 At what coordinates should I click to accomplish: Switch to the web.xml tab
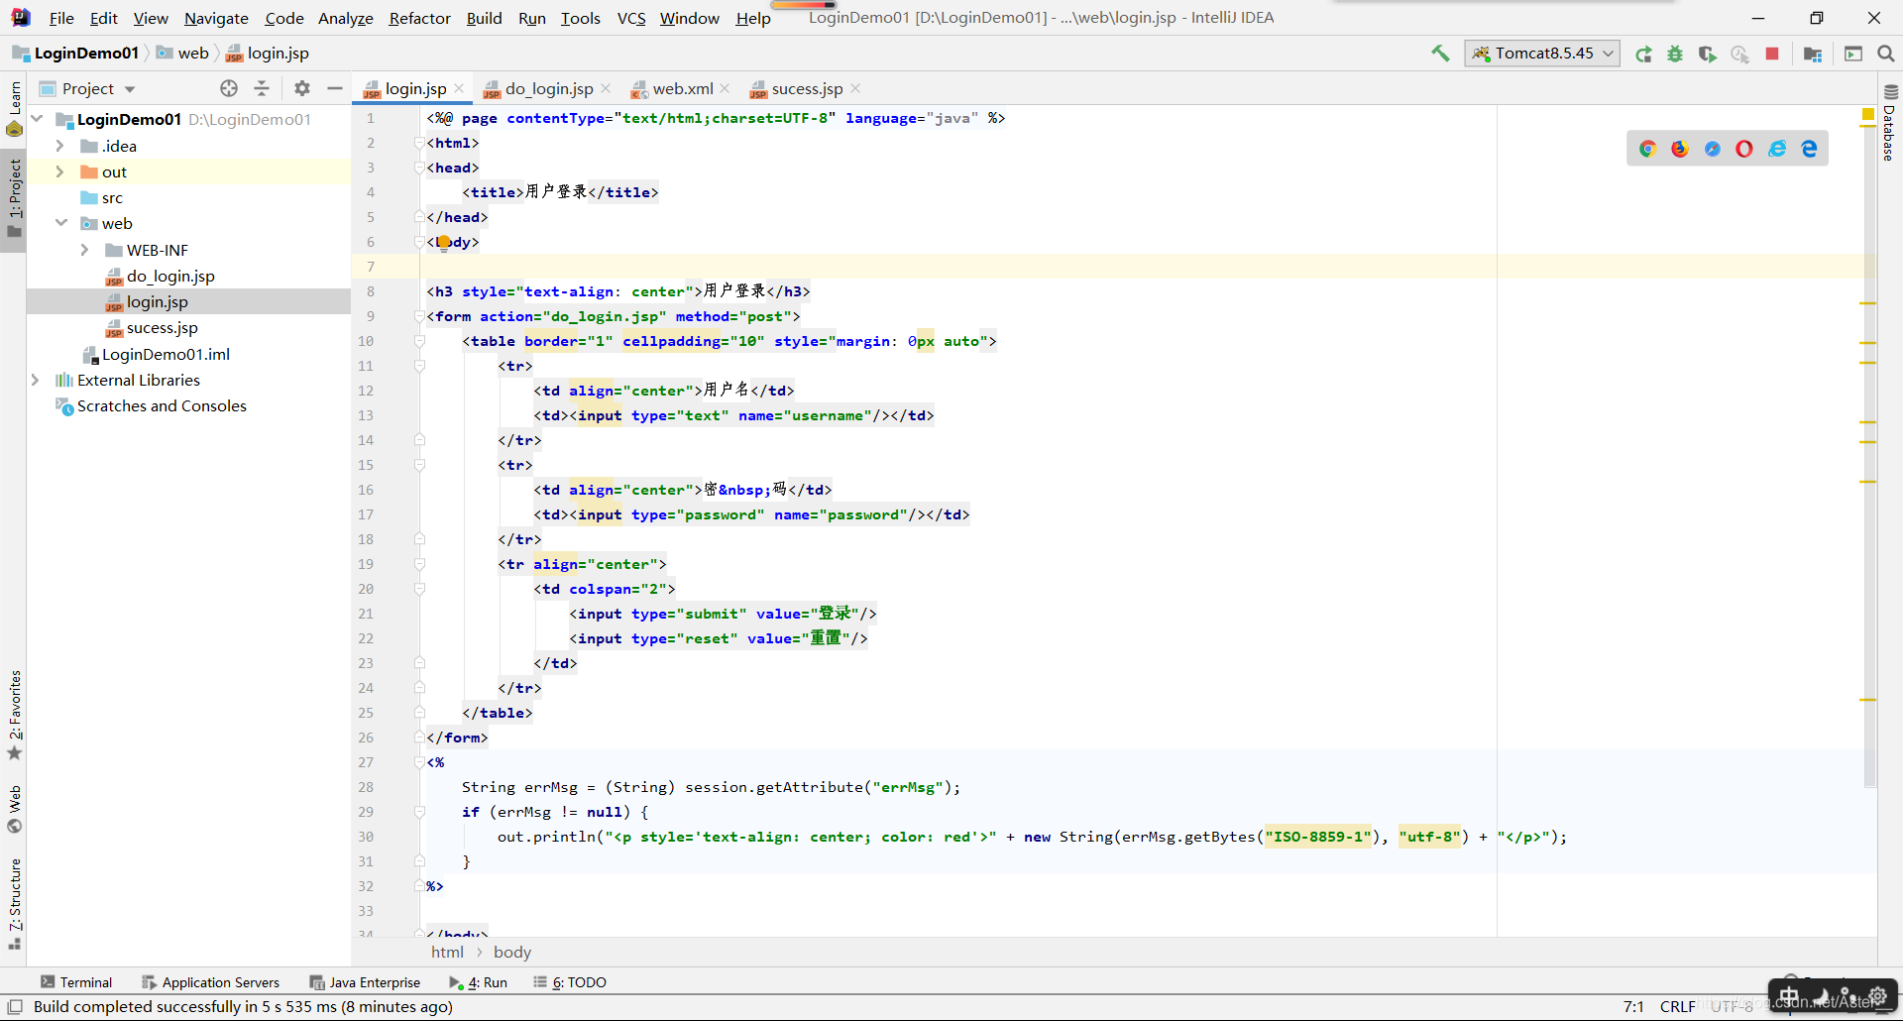pyautogui.click(x=682, y=88)
